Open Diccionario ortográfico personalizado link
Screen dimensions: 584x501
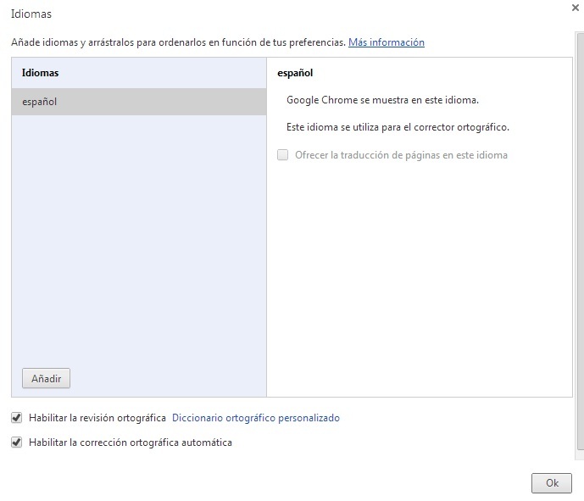[x=255, y=418]
